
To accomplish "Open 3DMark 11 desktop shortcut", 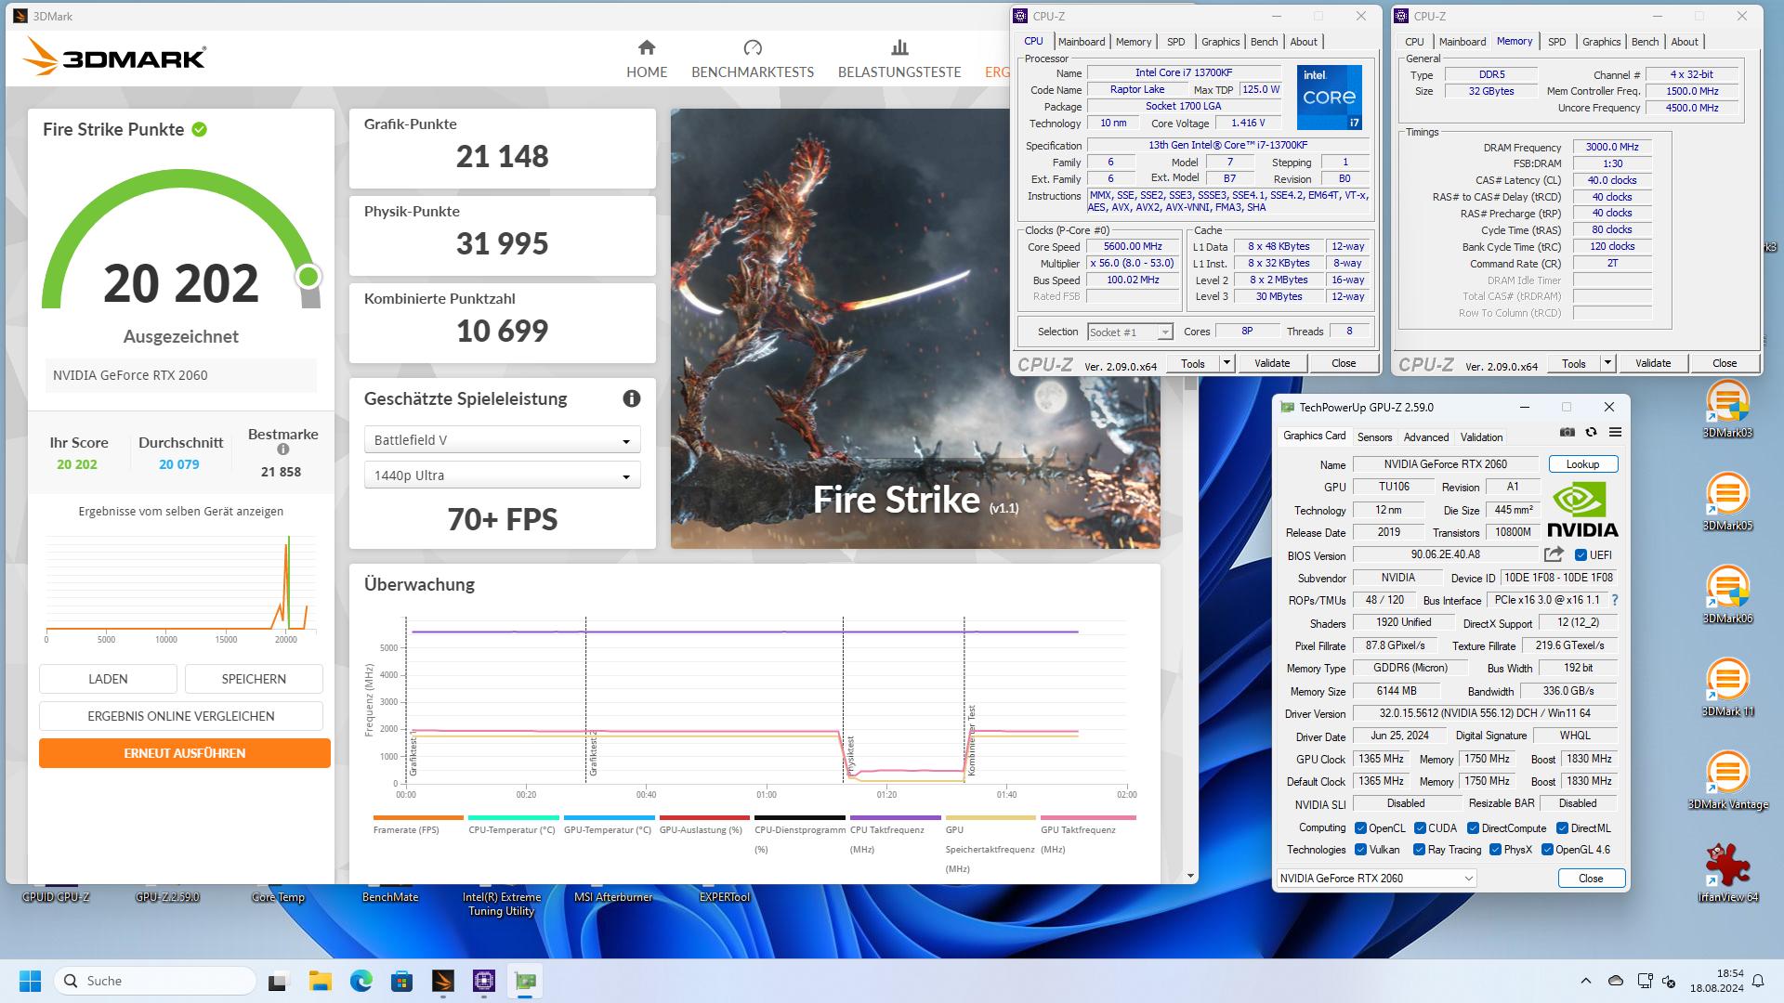I will pos(1727,689).
